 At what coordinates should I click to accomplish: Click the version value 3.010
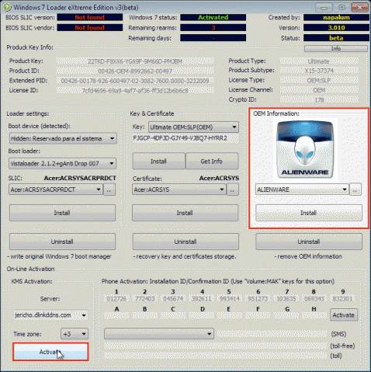(x=336, y=28)
